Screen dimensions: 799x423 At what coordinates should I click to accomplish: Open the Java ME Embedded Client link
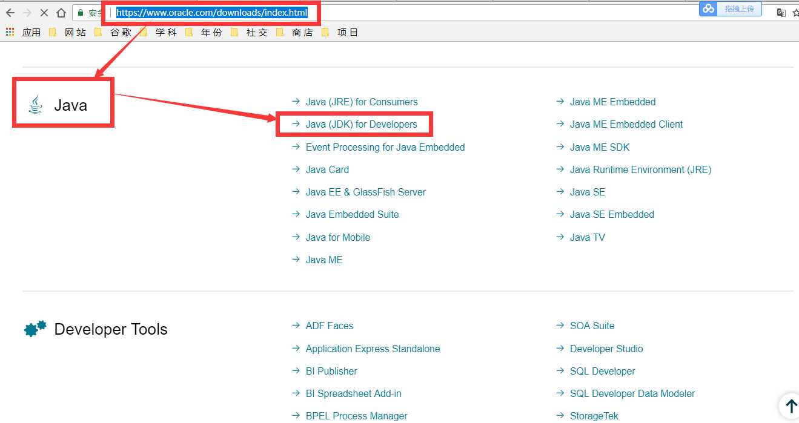pos(626,124)
